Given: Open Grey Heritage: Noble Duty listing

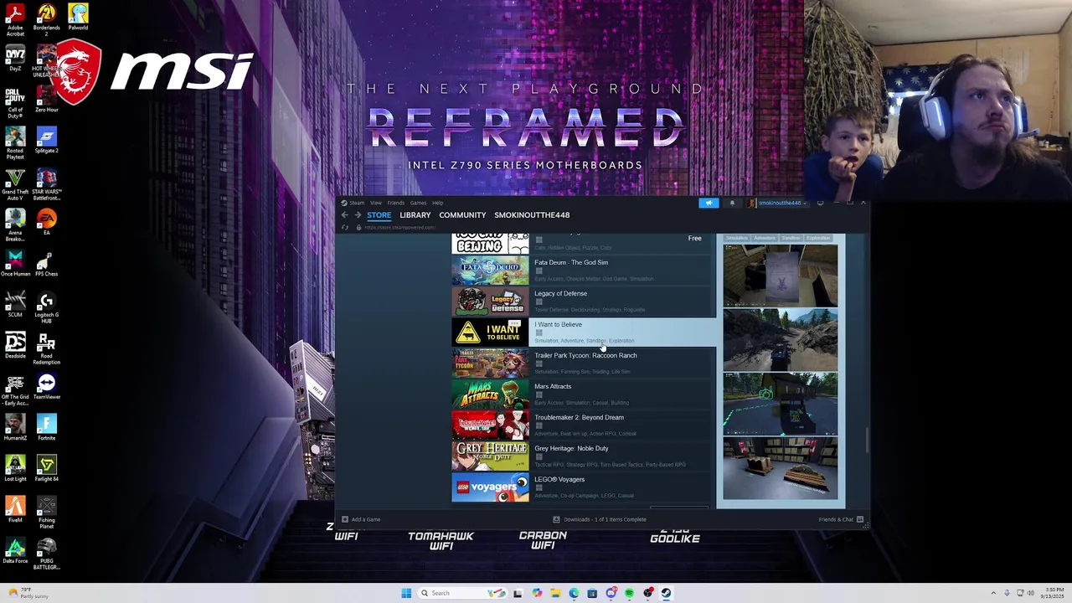Looking at the screenshot, I should pyautogui.click(x=584, y=456).
